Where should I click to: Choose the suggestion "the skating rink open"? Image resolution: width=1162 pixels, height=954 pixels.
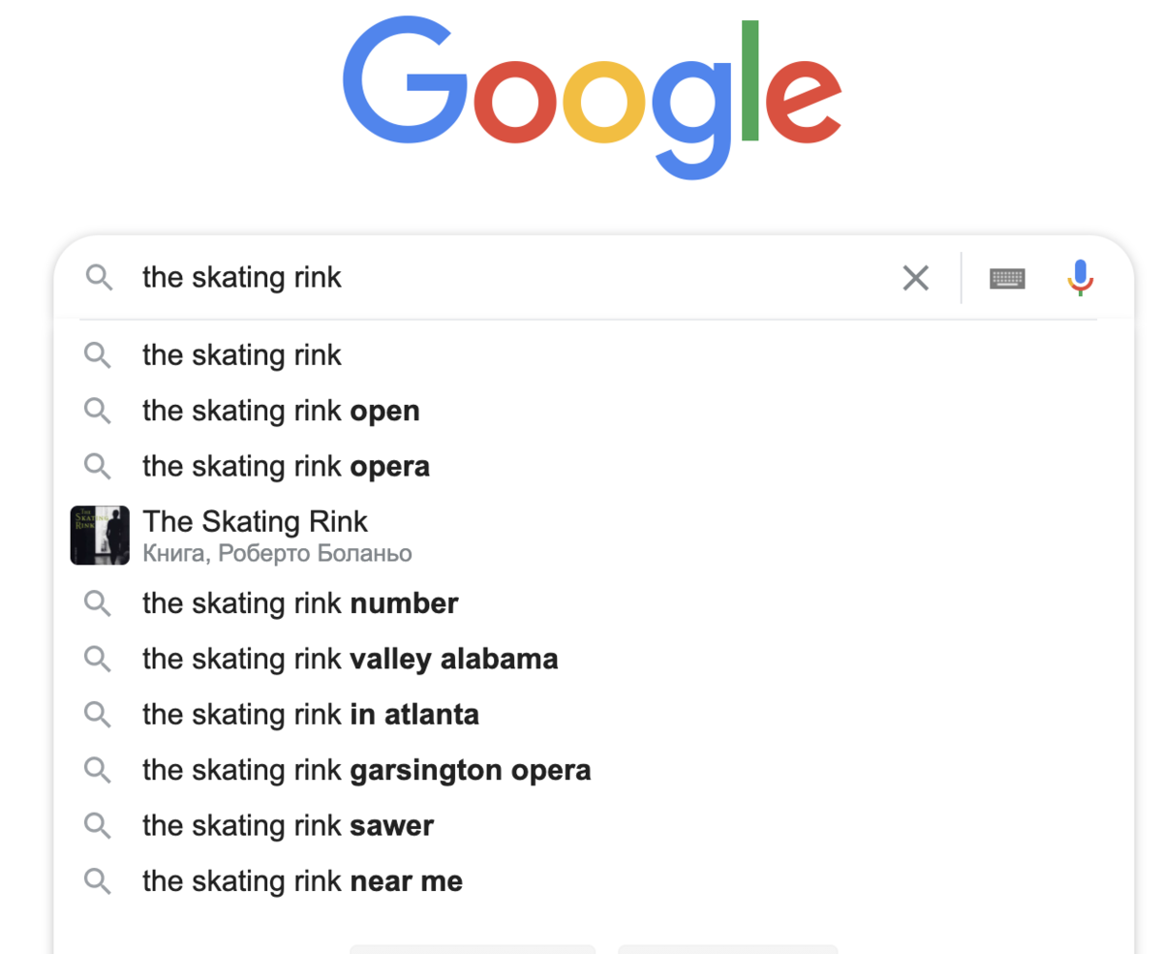pyautogui.click(x=281, y=411)
